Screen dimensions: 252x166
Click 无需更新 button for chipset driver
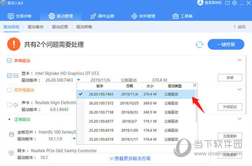[x=230, y=136]
